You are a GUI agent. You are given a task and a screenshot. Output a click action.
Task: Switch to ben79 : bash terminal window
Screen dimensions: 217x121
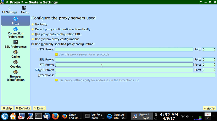tap(94, 116)
